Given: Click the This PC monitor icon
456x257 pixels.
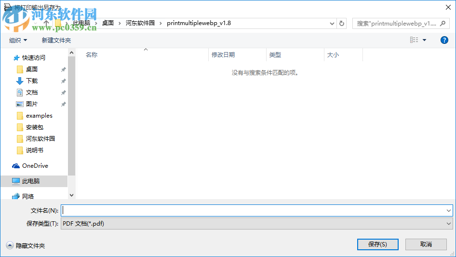Looking at the screenshot, I should click(16, 181).
